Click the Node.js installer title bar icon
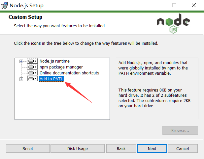This screenshot has height=159, width=204. (5, 6)
